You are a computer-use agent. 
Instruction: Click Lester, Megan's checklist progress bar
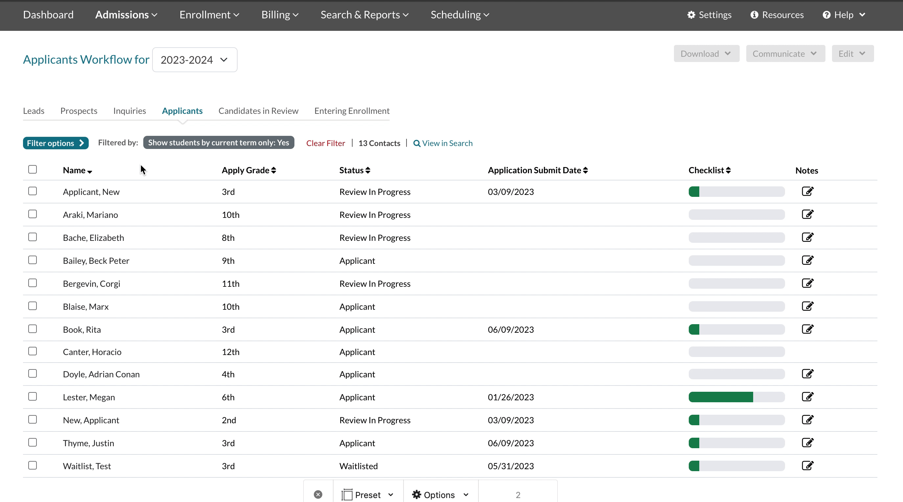[x=736, y=397]
